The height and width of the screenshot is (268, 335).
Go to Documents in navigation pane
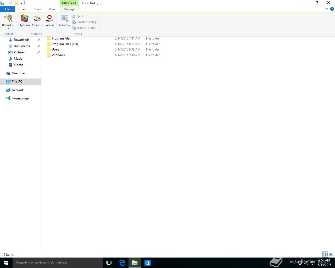(22, 46)
